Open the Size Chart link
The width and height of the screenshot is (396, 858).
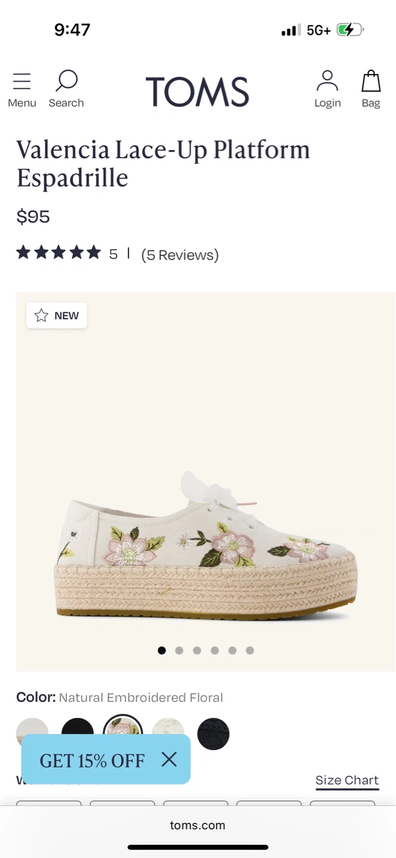point(347,781)
